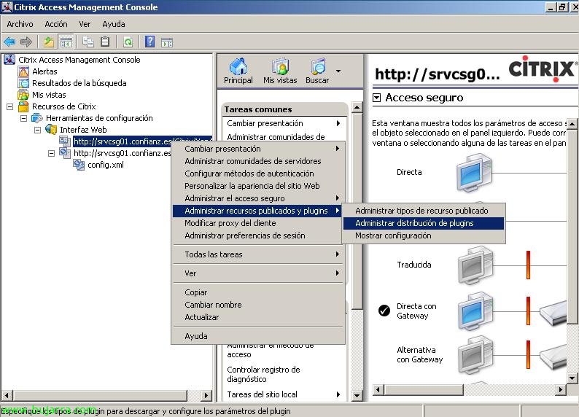
Task: Choose Configurar métodos de autenticación
Action: (257, 174)
